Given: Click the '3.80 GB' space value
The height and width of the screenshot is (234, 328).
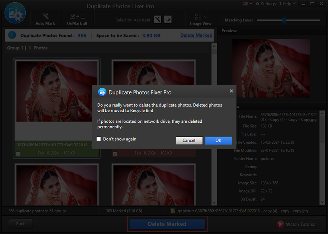Looking at the screenshot, I should click(151, 35).
